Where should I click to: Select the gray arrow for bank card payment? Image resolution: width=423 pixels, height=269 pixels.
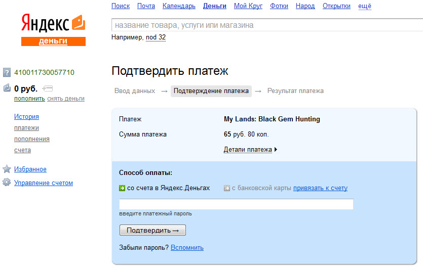(x=227, y=188)
